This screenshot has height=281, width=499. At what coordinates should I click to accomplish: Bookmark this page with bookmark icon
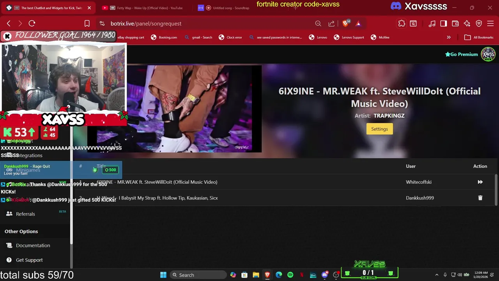[87, 23]
